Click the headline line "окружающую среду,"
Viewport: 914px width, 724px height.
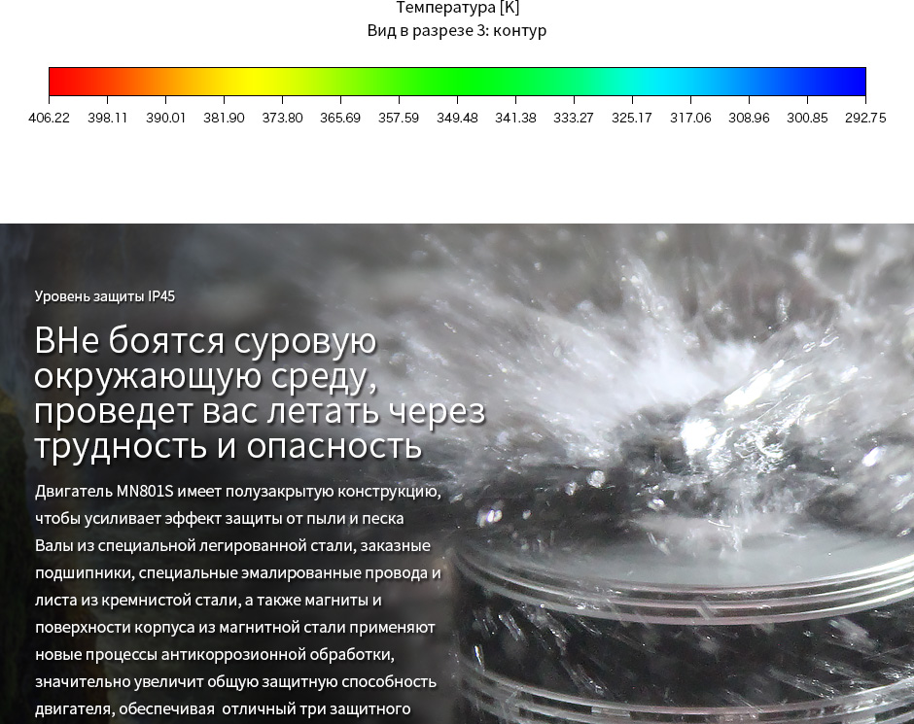[x=206, y=376]
